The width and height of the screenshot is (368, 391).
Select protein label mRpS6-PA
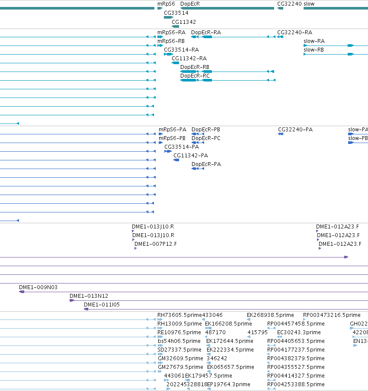173,130
